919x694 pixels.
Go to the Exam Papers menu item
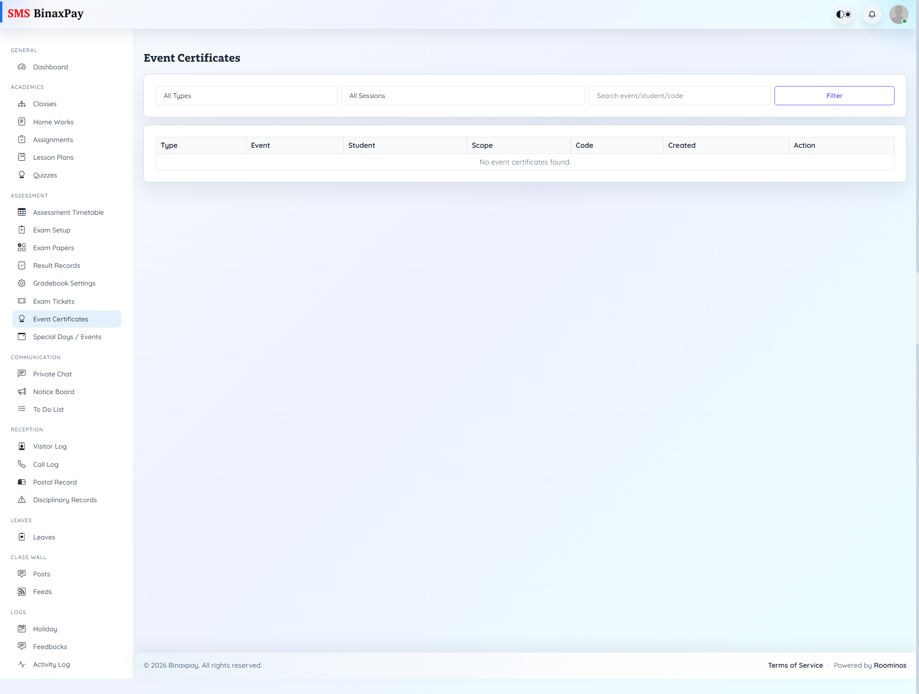(x=54, y=248)
